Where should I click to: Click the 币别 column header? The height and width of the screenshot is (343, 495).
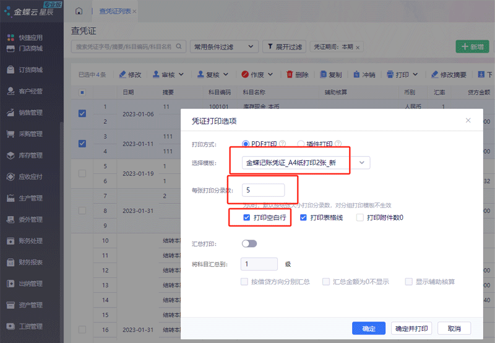click(410, 92)
